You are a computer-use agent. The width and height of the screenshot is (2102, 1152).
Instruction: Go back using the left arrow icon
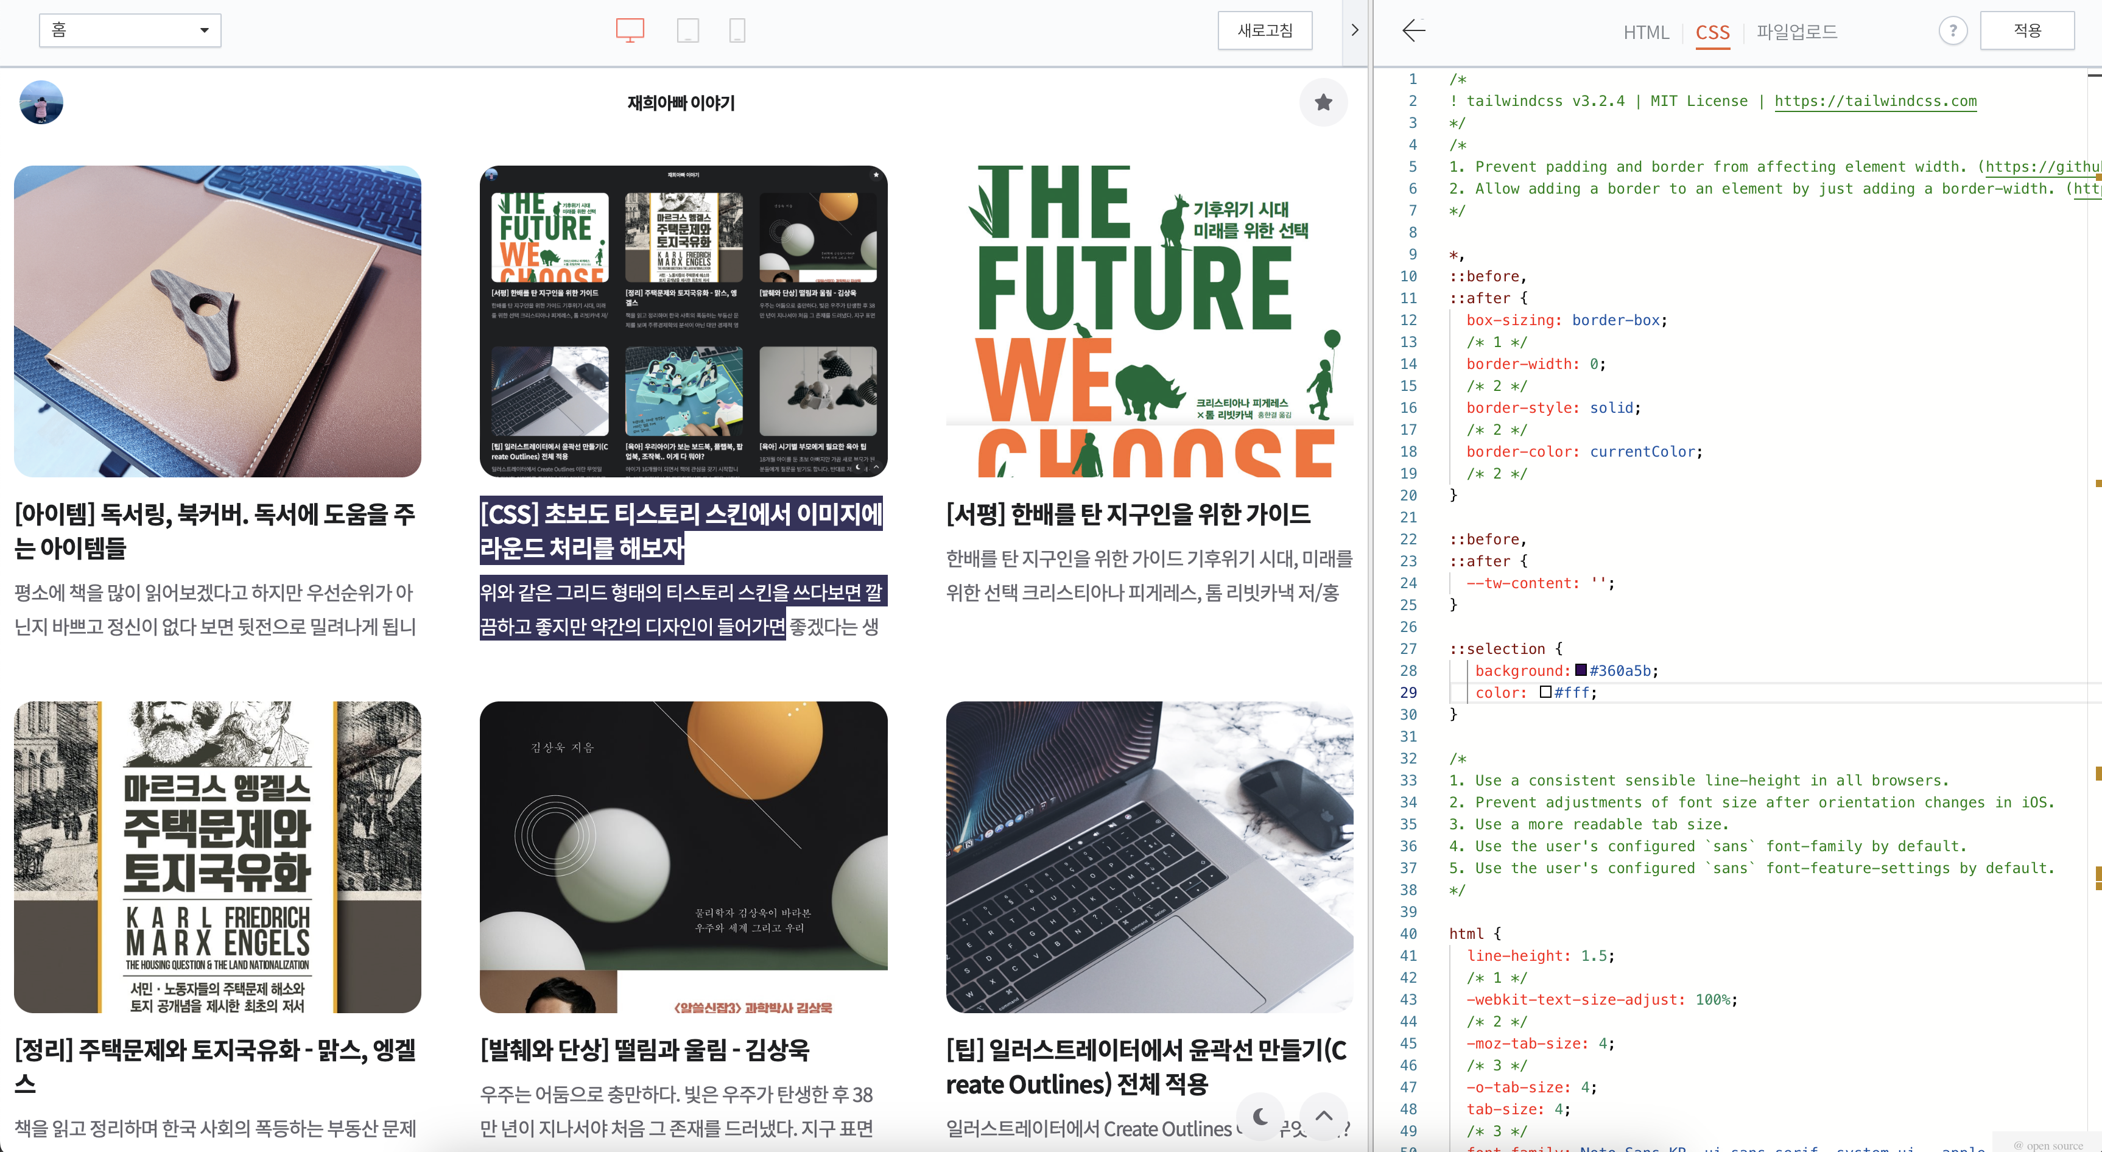(x=1413, y=31)
